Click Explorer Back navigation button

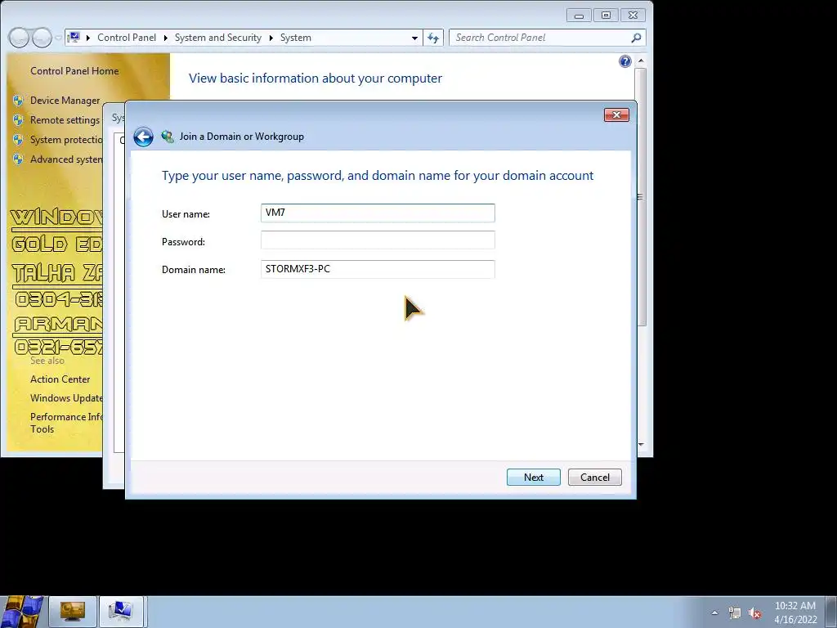point(19,38)
